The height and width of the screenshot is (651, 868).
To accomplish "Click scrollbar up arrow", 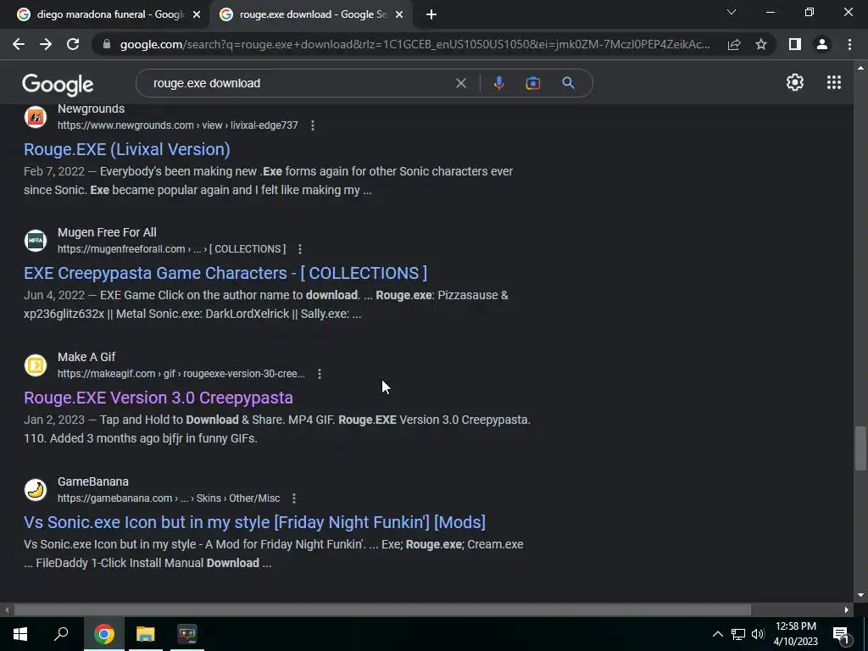I will tap(860, 68).
